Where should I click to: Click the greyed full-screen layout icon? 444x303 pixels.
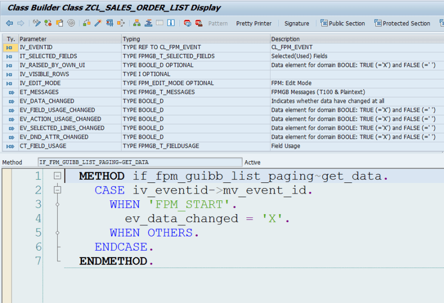pyautogui.click(x=160, y=23)
